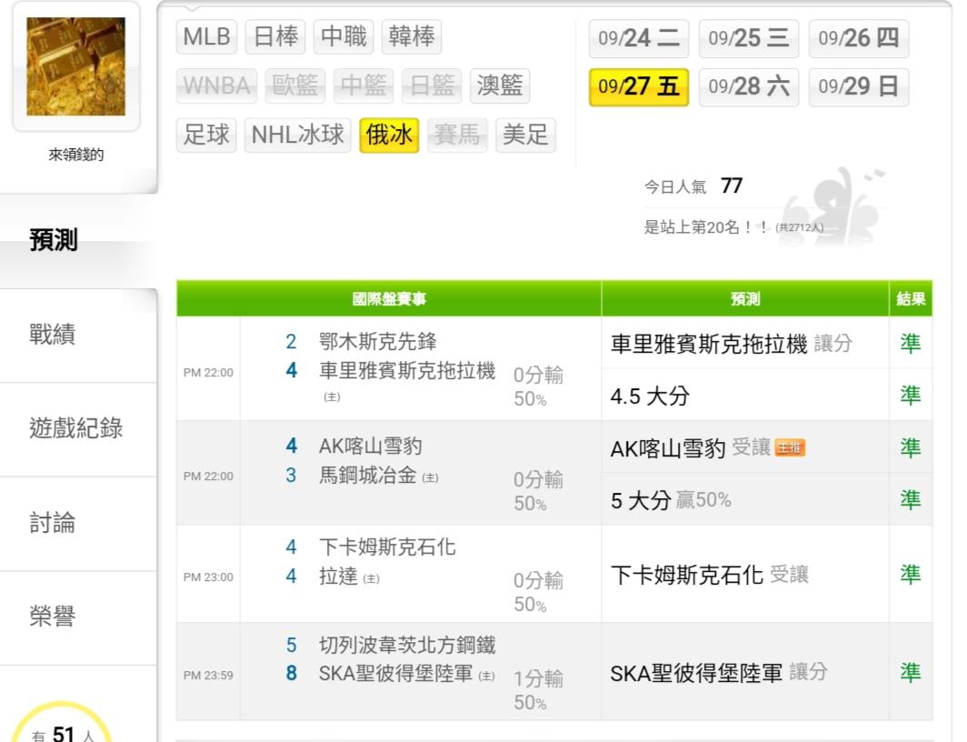Click team 下卡姆斯克石化 in matches column
Image resolution: width=967 pixels, height=742 pixels.
pyautogui.click(x=387, y=546)
